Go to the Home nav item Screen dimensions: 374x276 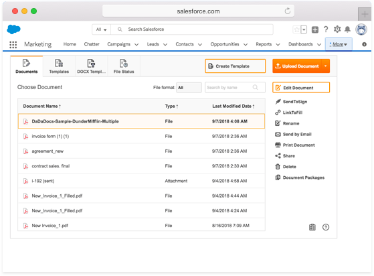tap(70, 44)
